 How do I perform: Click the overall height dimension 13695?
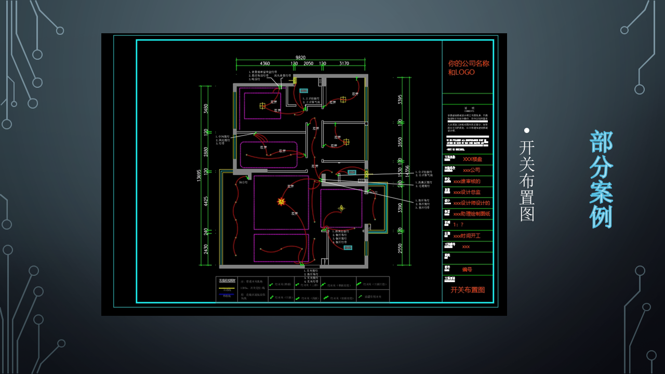point(199,177)
